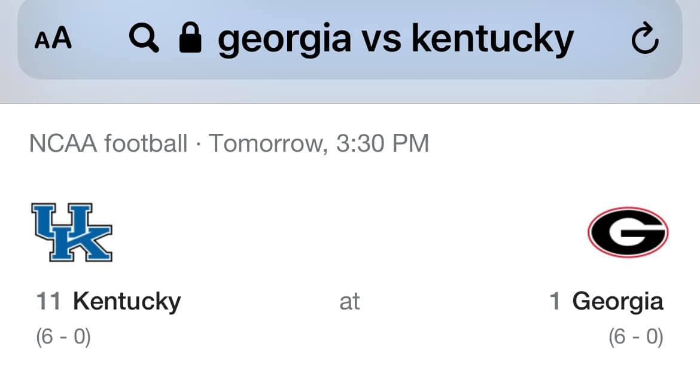Screen dimensions: 700x380
Task: Click the word "georgia" in address bar
Action: click(284, 39)
